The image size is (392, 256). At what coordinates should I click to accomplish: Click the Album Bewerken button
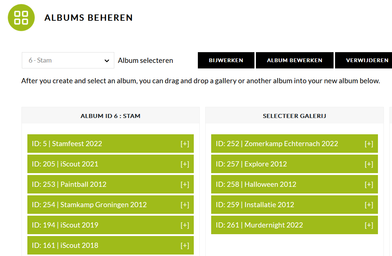[294, 60]
